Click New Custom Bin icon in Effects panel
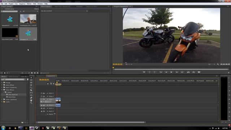231x130 pixels. point(22,122)
